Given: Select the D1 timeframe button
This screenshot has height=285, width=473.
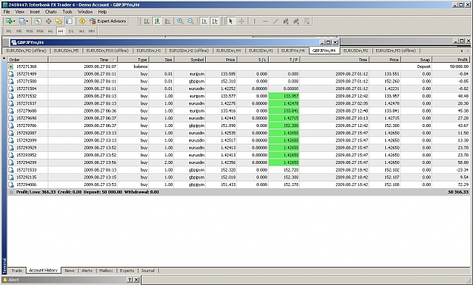Looking at the screenshot, I should click(x=71, y=31).
